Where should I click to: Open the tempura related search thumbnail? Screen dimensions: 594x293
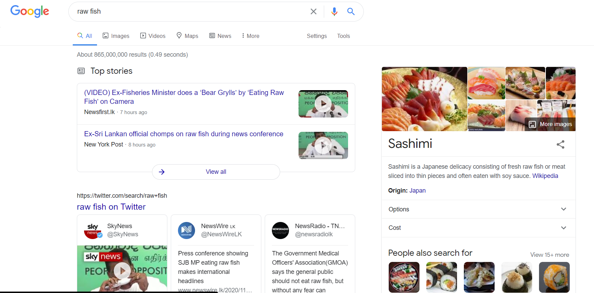click(x=479, y=277)
